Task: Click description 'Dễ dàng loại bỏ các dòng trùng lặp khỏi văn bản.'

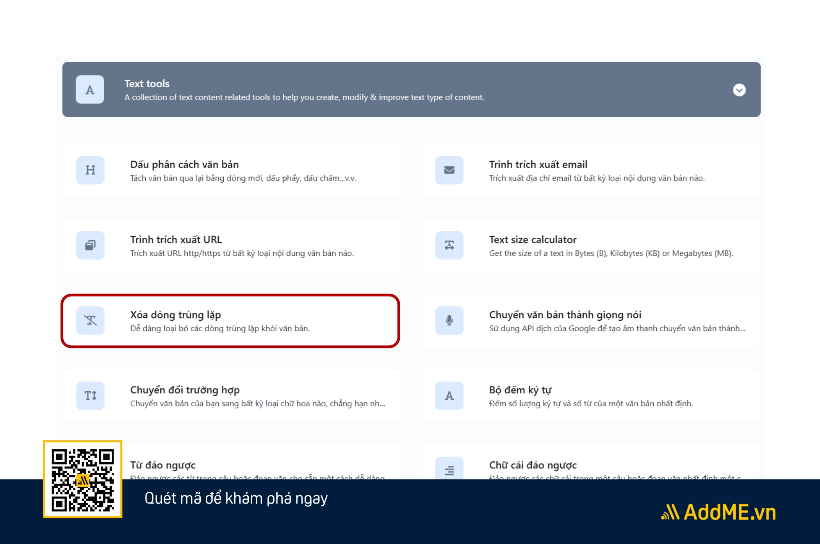Action: click(220, 329)
